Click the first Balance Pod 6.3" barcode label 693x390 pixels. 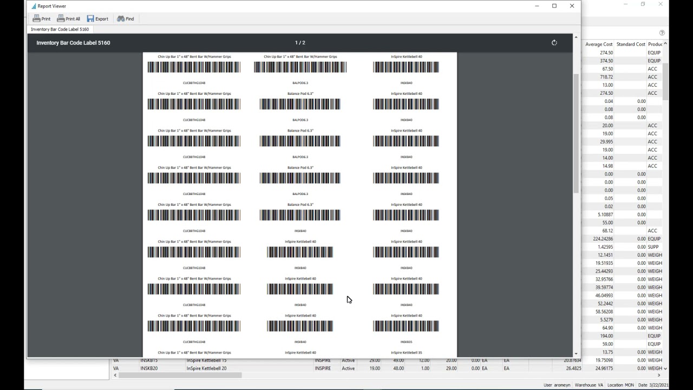click(x=300, y=104)
